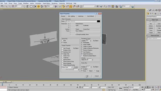Uncheck the Renderable checkbox
Screen dimensions: 161x91
point(82,42)
